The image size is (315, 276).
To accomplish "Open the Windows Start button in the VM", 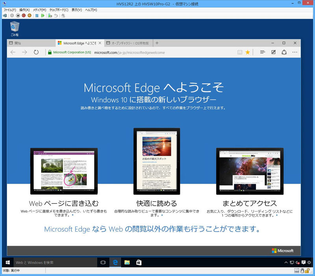I will click(8, 262).
